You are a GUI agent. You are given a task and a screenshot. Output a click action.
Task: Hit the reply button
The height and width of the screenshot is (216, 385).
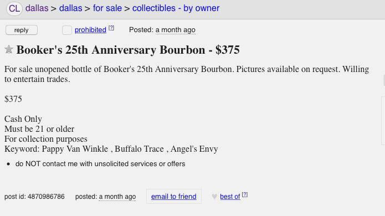[22, 30]
